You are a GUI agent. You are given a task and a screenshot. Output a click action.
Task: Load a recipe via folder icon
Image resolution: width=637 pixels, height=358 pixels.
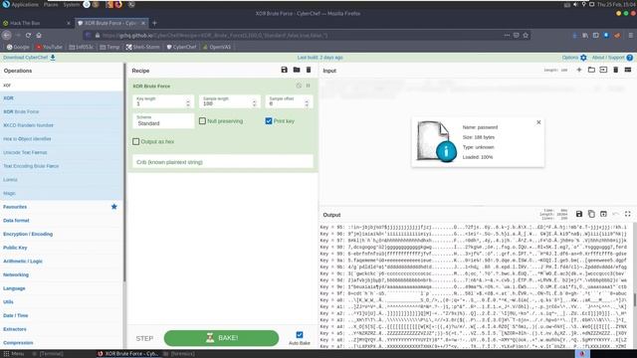coord(297,70)
